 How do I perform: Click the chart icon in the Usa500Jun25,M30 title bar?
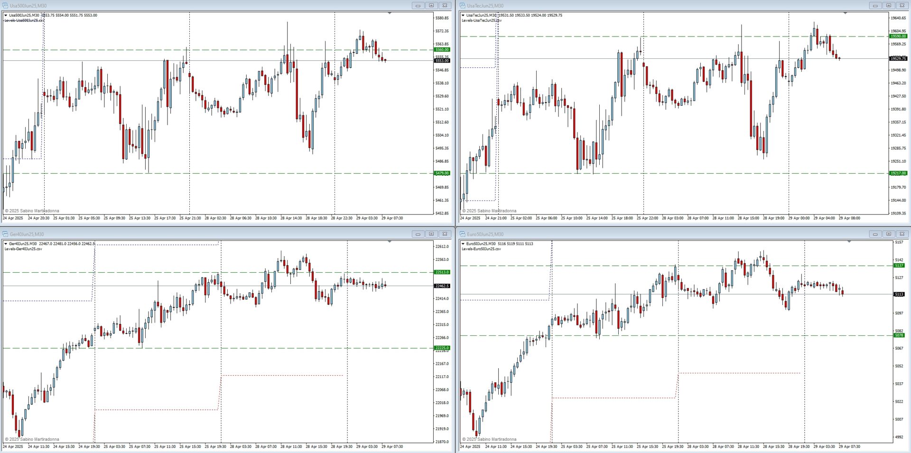5,6
